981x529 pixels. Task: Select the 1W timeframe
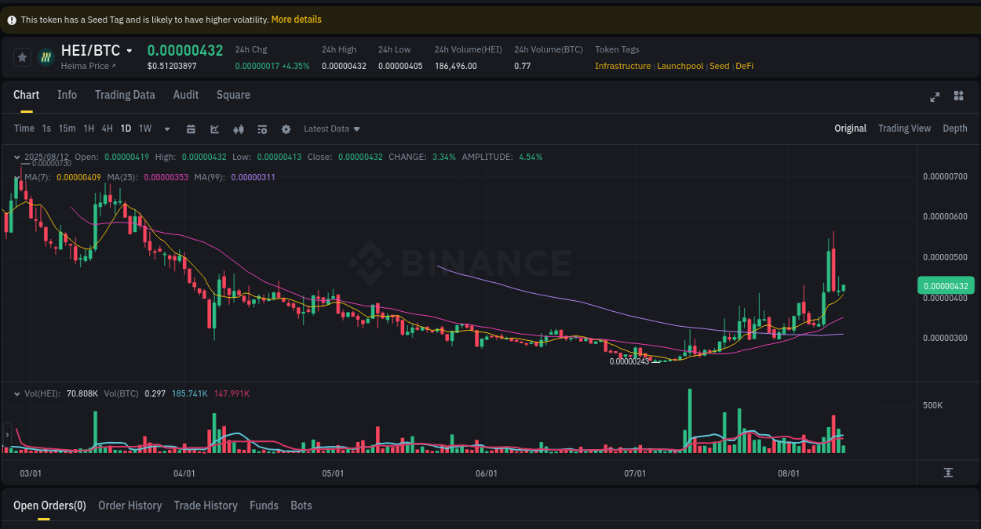(x=144, y=129)
